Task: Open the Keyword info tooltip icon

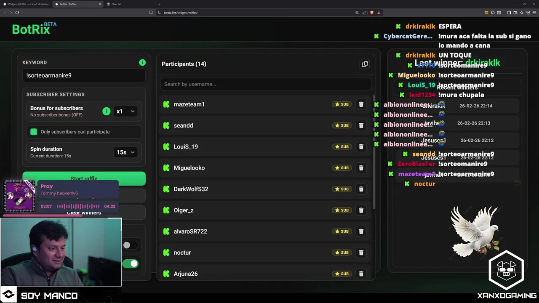Action: point(142,62)
